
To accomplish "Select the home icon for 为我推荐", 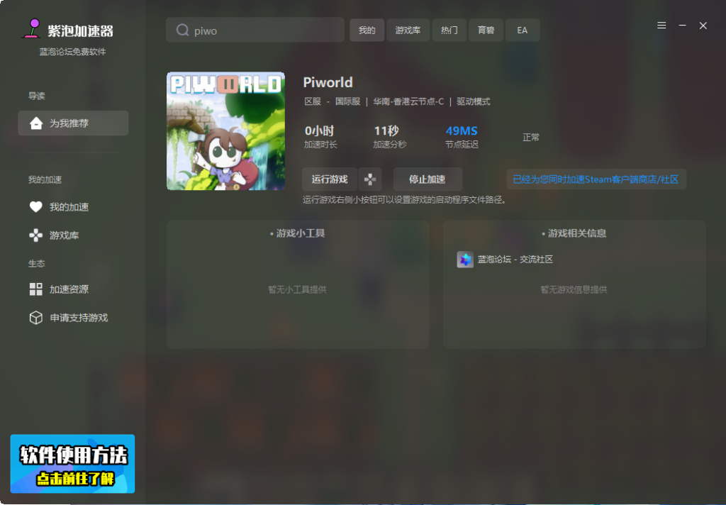I will pyautogui.click(x=36, y=123).
